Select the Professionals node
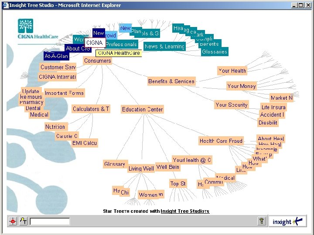 122,44
